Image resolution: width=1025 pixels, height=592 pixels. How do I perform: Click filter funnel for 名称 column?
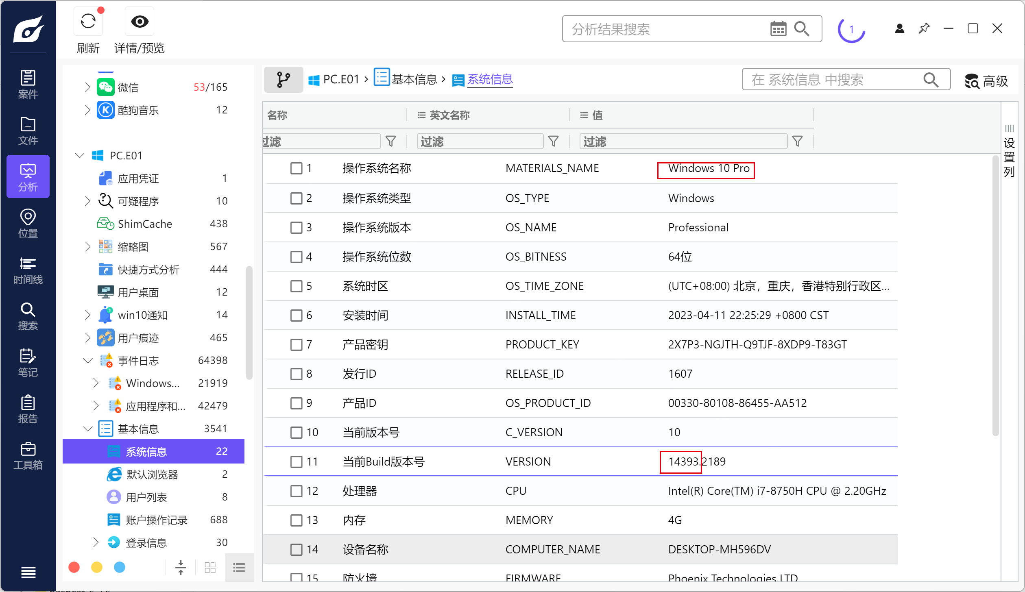[390, 141]
